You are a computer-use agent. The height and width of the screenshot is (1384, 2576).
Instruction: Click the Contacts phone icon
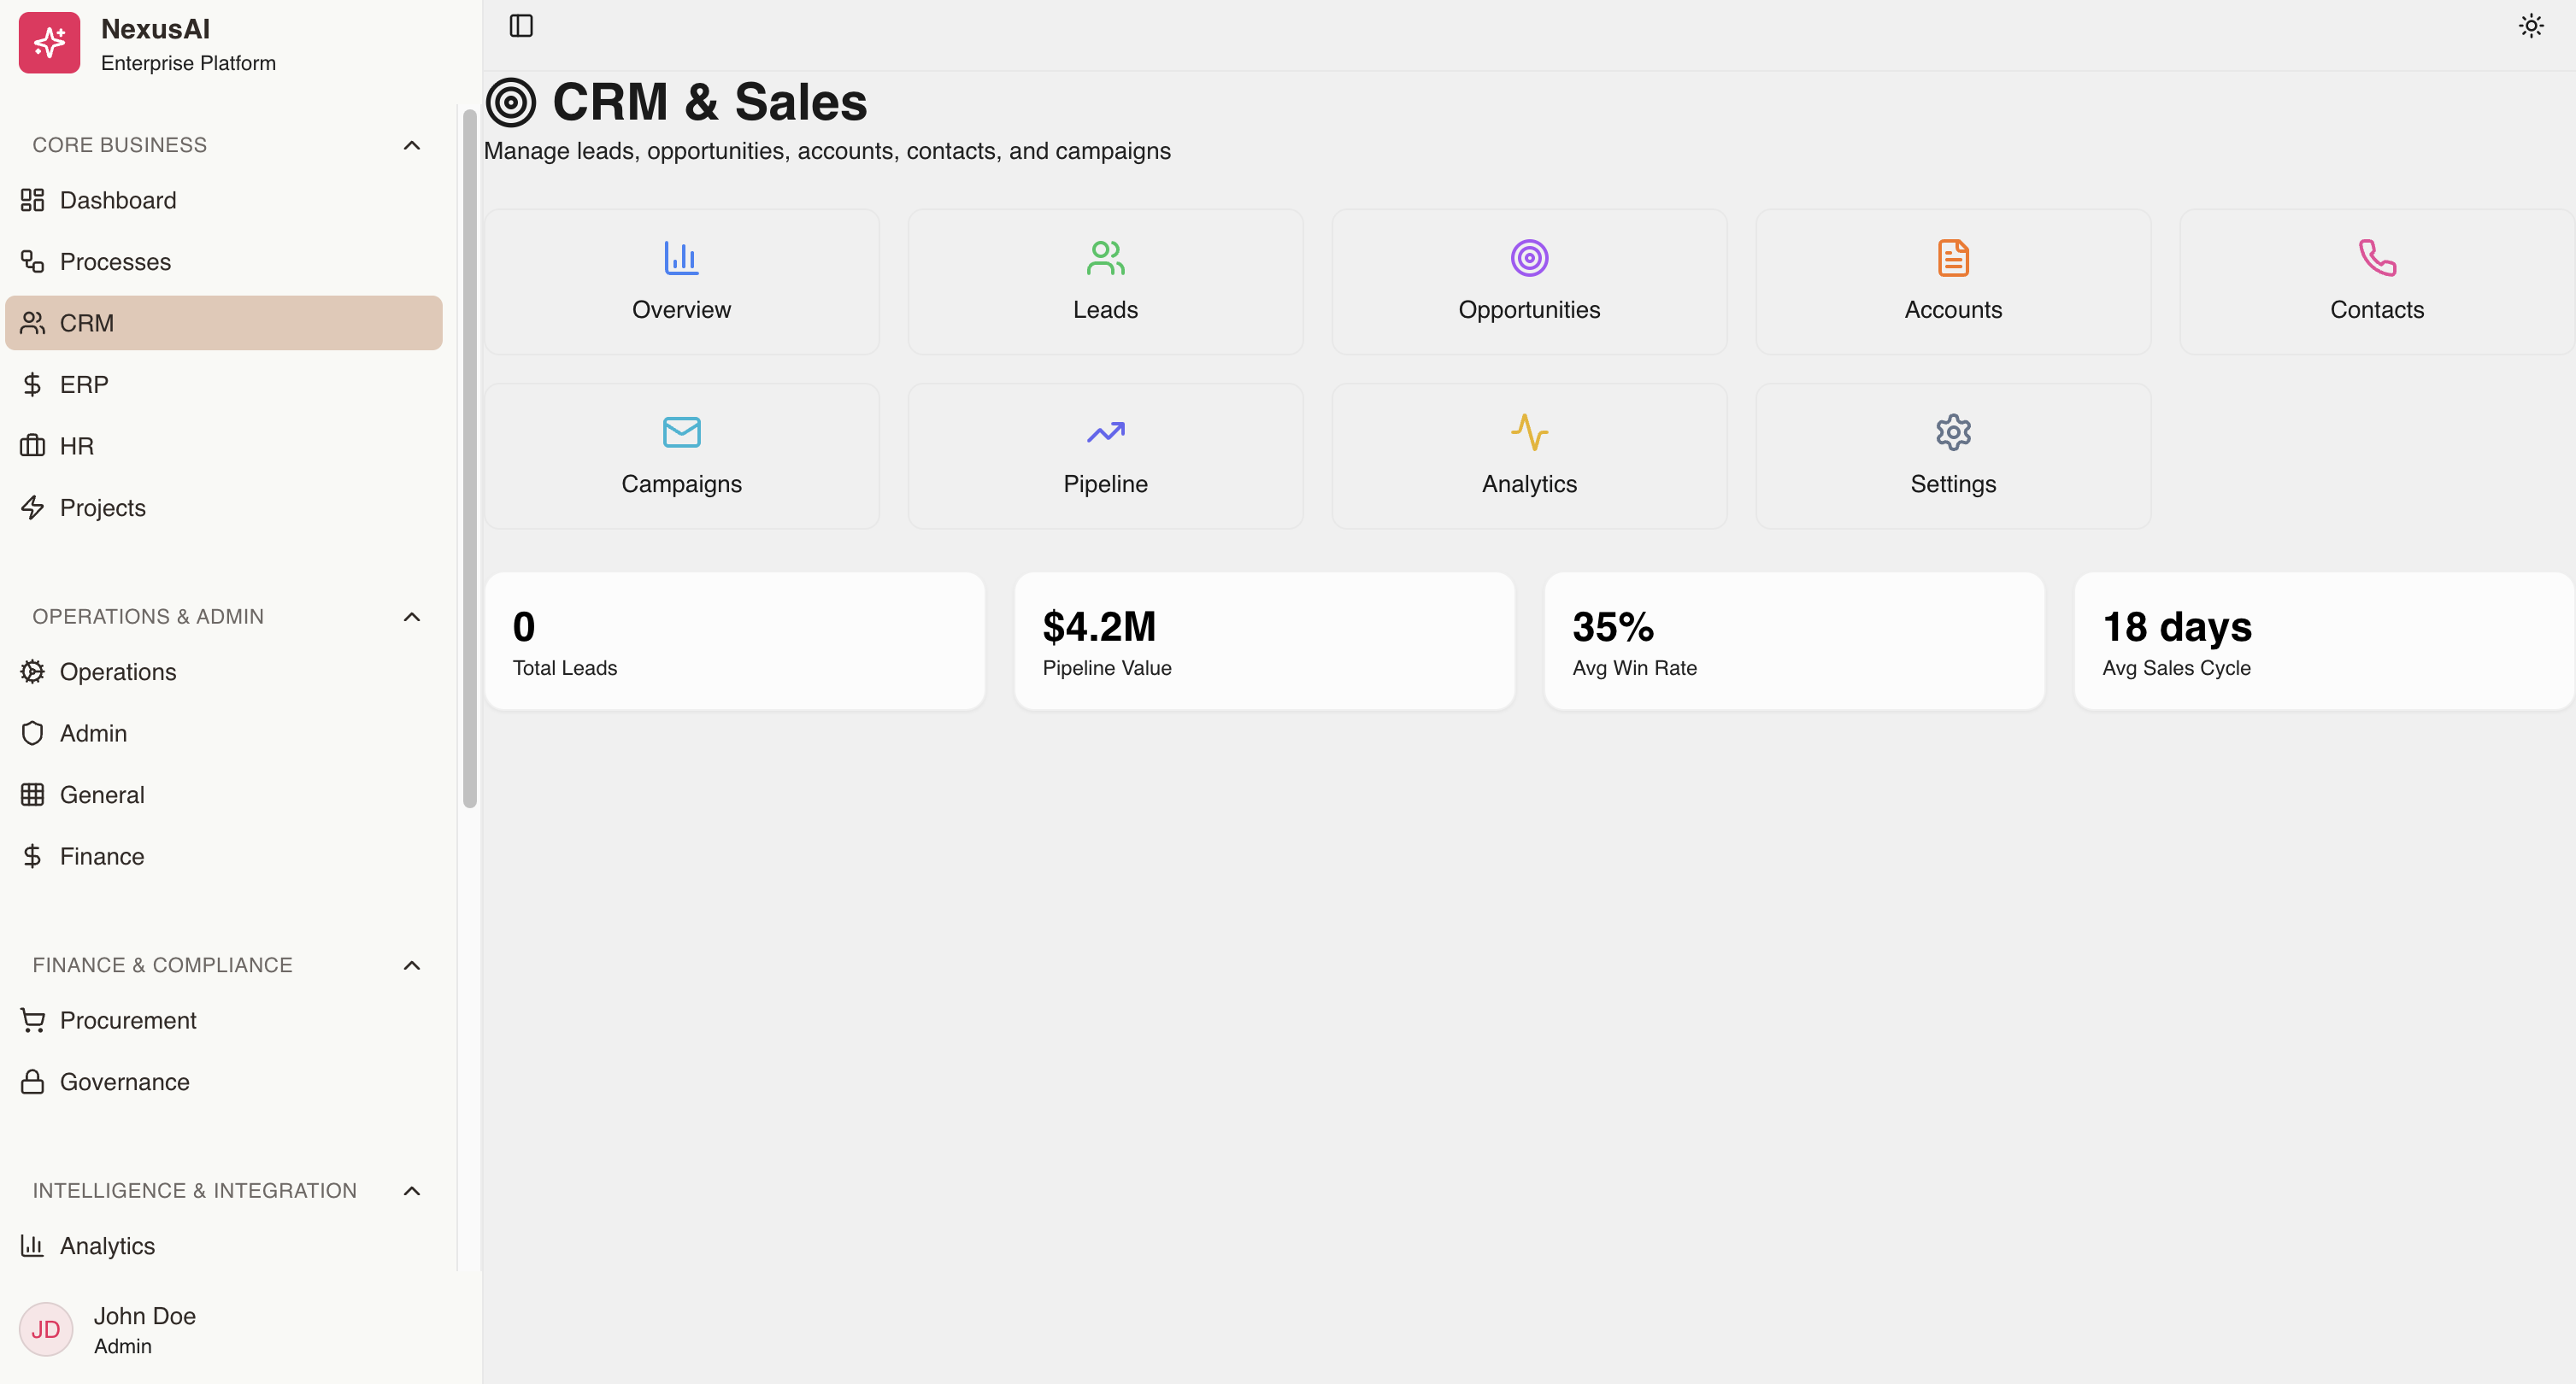pyautogui.click(x=2377, y=257)
